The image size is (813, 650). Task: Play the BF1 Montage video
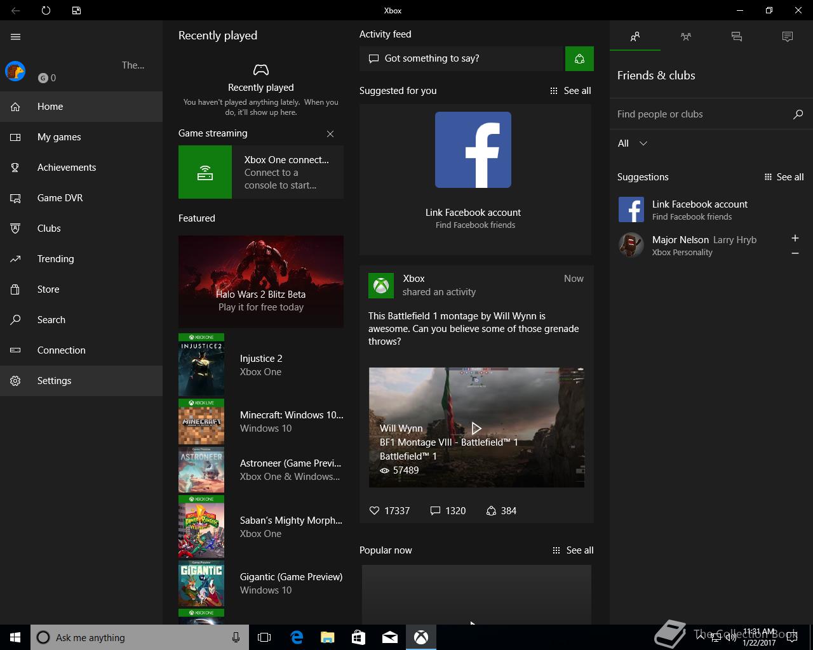(x=476, y=428)
